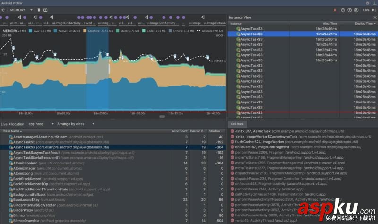Screen dimensions: 378x224
Task: Select AsyncTask$AsyncTaskResult class row
Action: [113, 153]
